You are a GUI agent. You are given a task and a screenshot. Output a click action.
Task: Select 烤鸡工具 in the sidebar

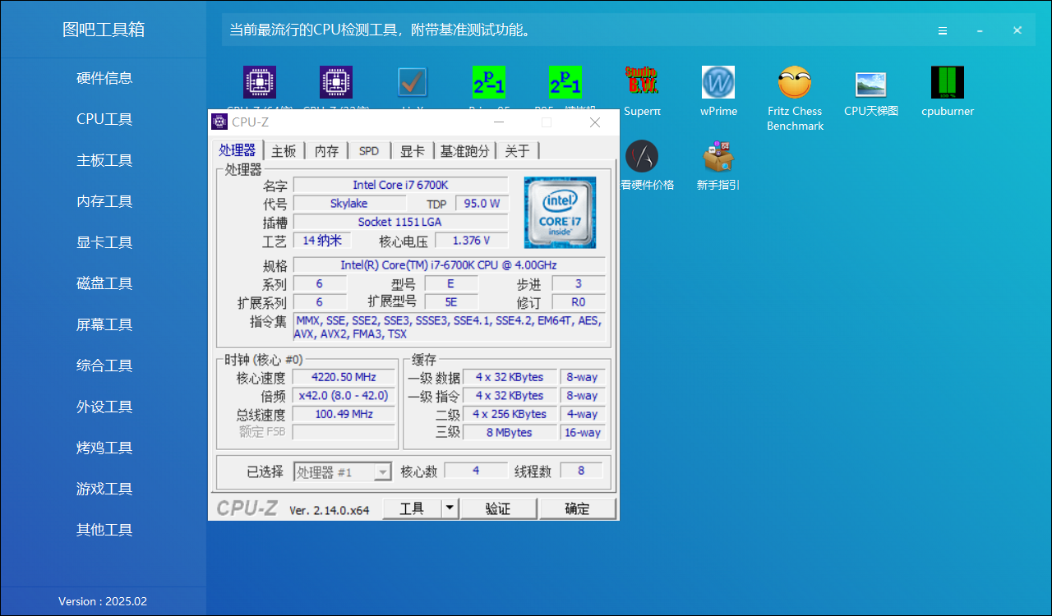pyautogui.click(x=104, y=447)
